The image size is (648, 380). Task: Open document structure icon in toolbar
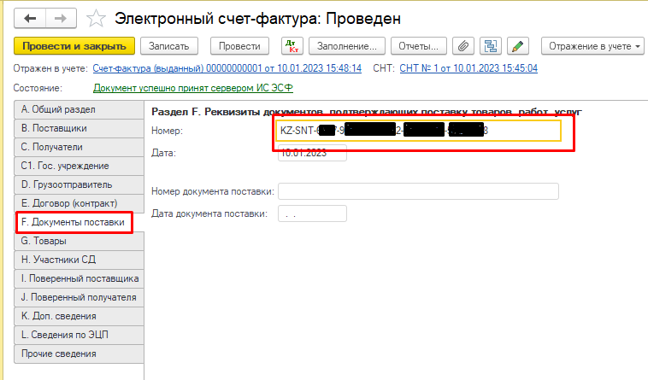click(x=490, y=45)
